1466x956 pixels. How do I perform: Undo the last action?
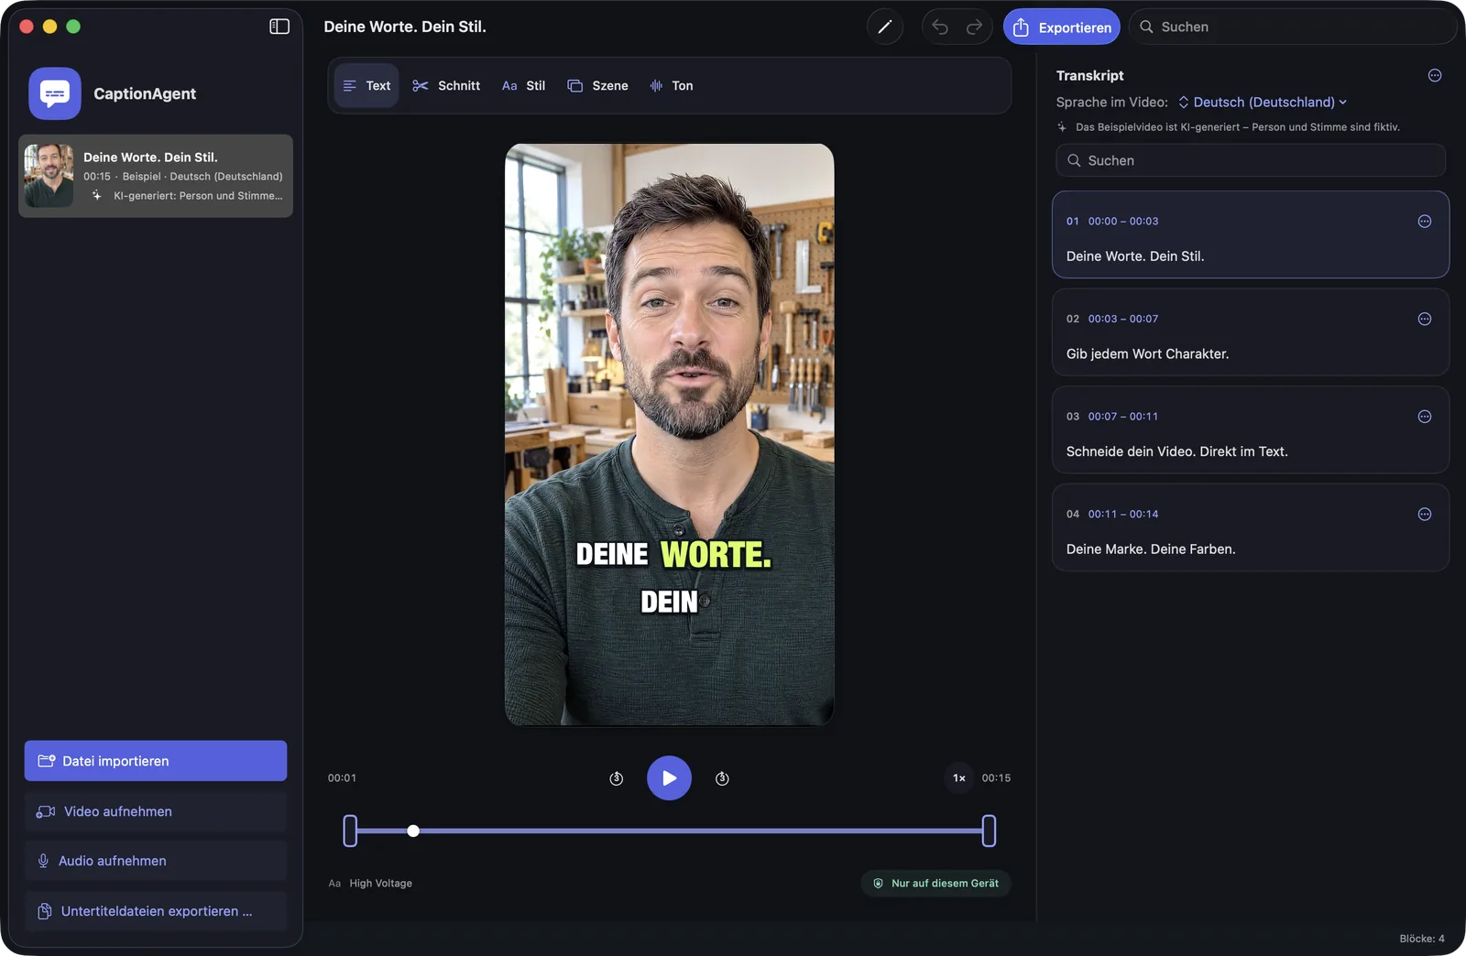tap(940, 27)
